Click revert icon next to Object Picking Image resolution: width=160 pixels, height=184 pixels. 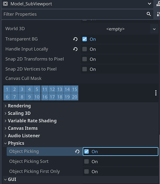77,152
